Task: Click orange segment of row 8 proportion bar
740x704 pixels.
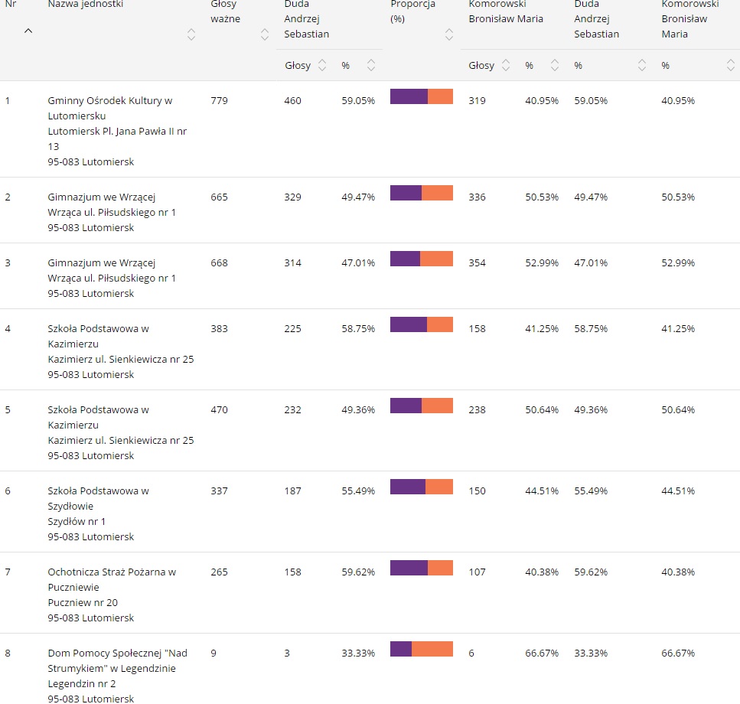Action: pyautogui.click(x=432, y=649)
